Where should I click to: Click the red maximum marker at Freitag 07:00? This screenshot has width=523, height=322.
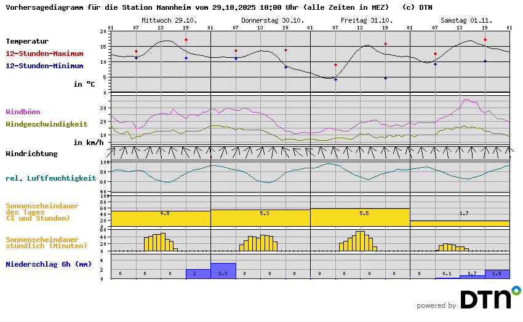pyautogui.click(x=335, y=65)
